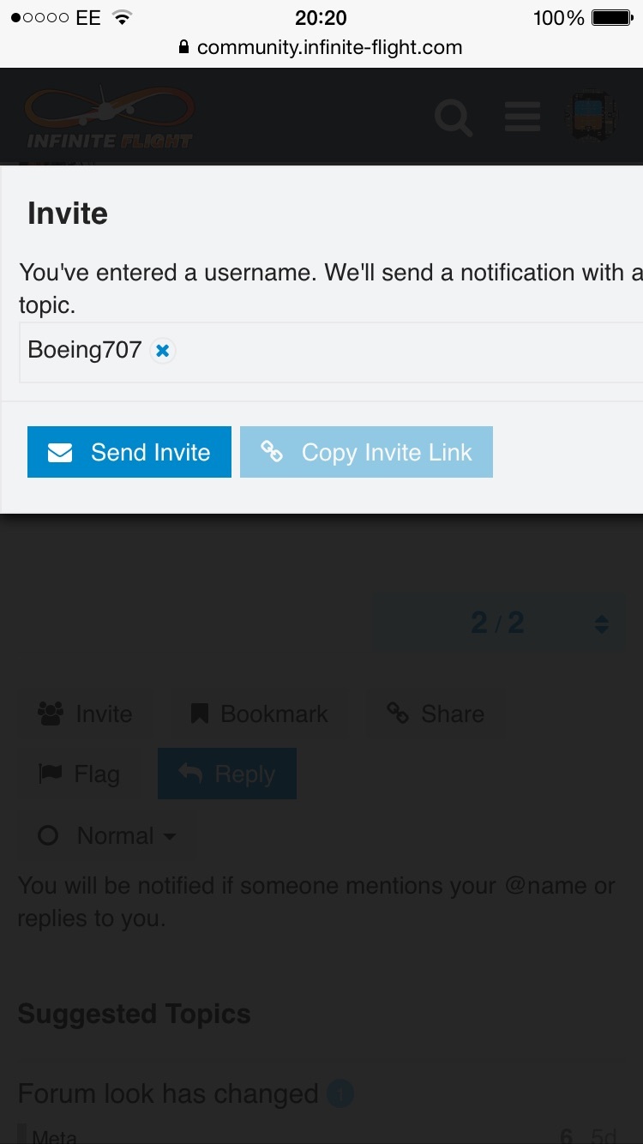
Task: Click the chain link icon on Copy Invite Link
Action: 272,451
